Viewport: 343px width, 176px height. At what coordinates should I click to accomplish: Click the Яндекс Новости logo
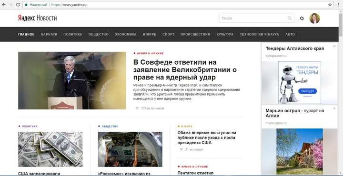click(x=38, y=18)
